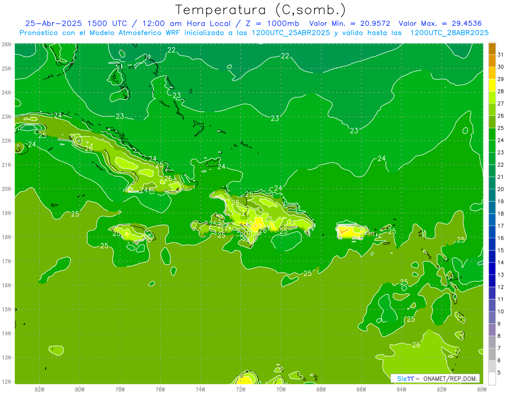Click the 26N latitude axis label
Viewport: 512px width, 395px height.
[x=6, y=44]
